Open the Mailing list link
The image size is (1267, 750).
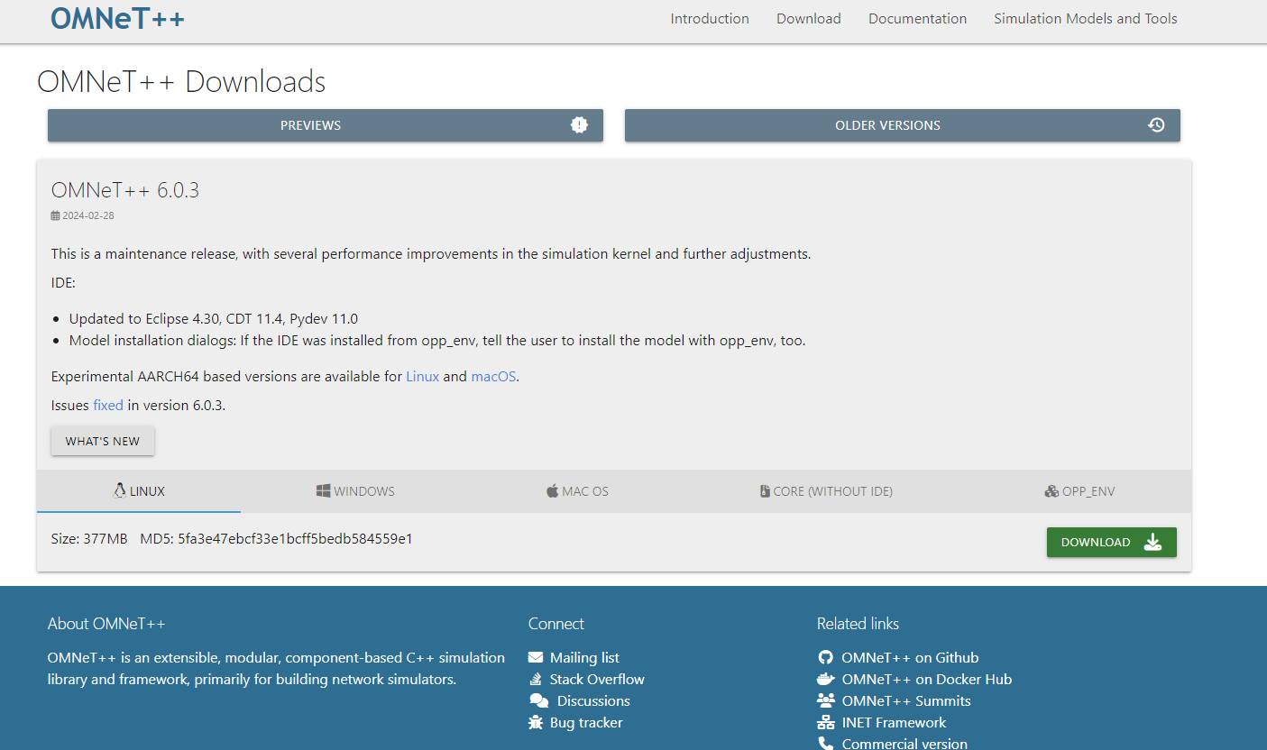(x=584, y=658)
